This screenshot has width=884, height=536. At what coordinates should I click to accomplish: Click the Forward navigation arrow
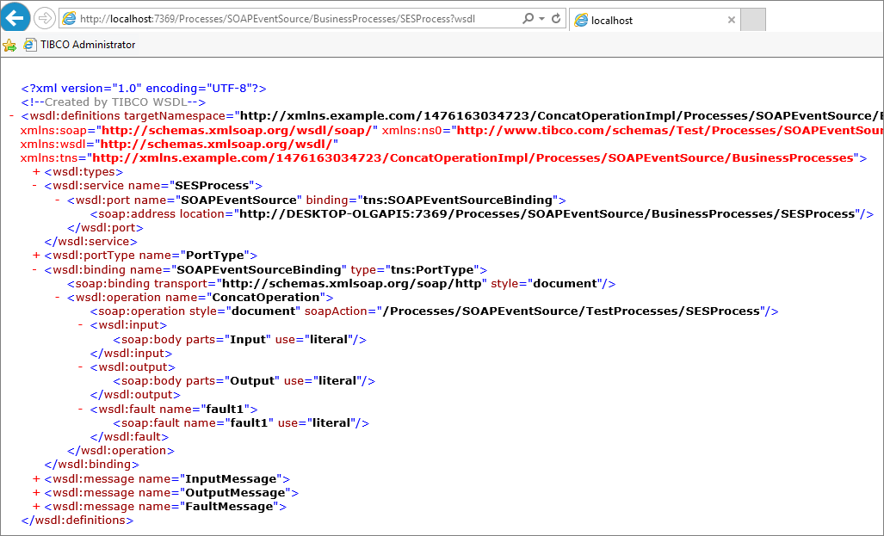click(x=44, y=17)
